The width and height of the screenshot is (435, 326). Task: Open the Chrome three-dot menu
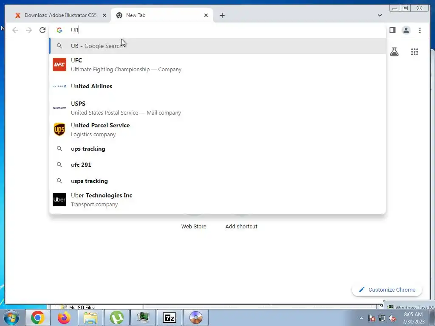tap(420, 30)
